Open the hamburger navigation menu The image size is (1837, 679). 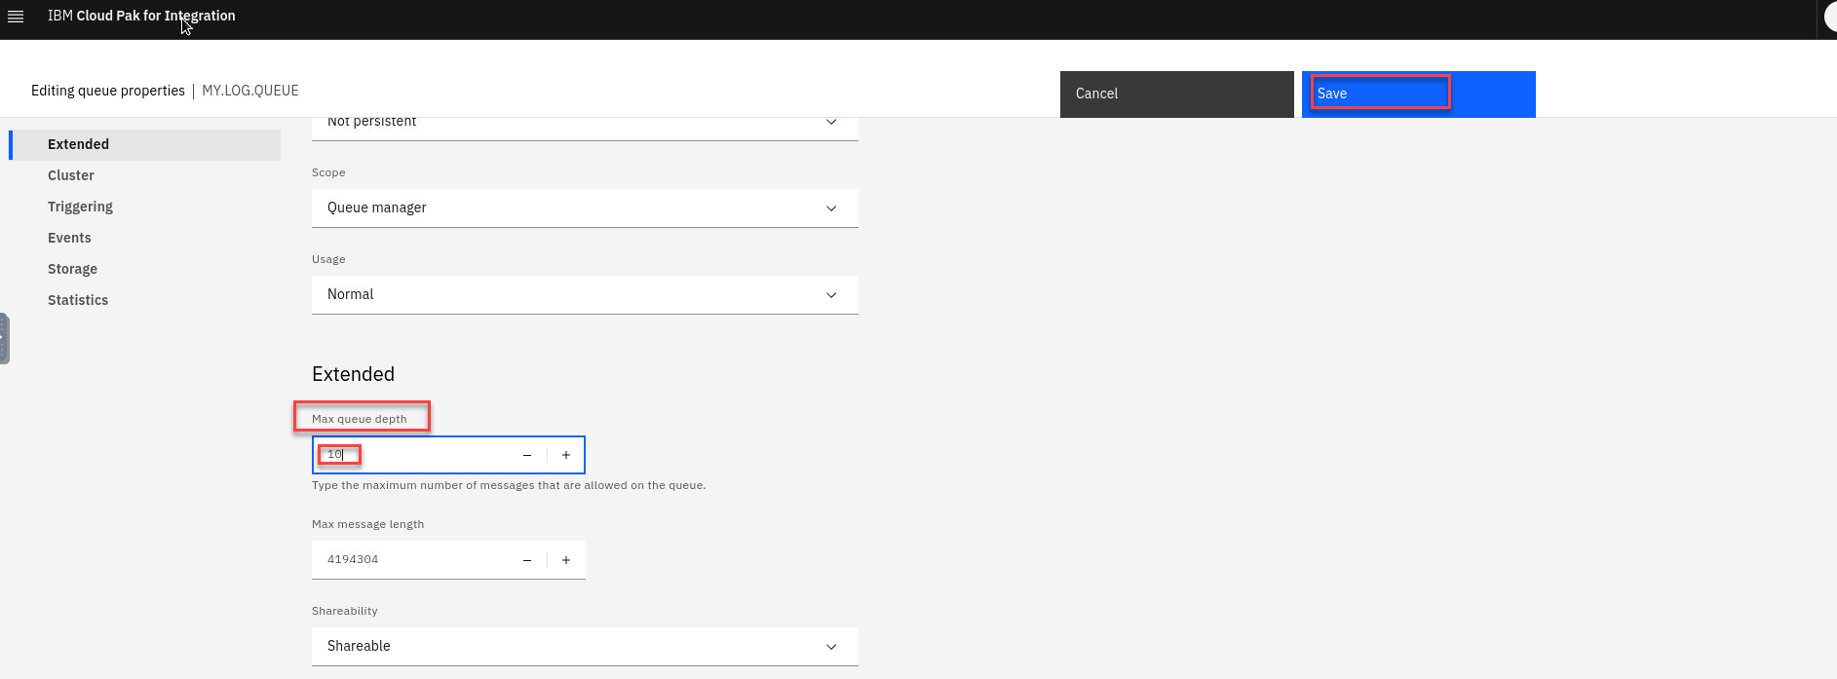point(16,17)
